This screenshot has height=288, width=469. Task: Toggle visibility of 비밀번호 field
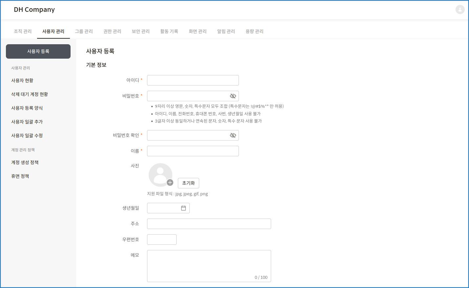(233, 96)
